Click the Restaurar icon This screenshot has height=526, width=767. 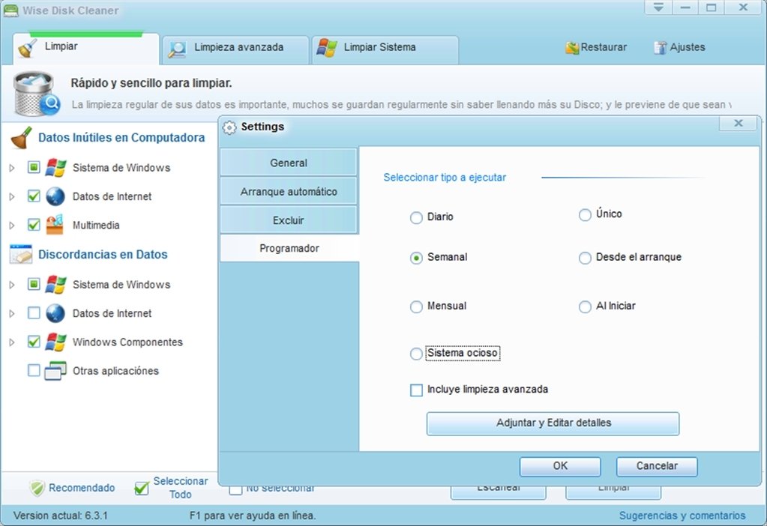pos(572,48)
